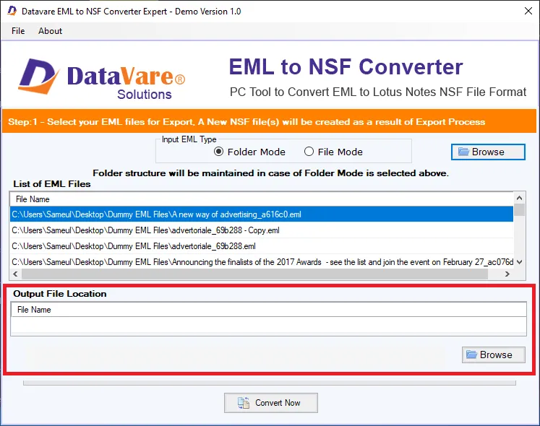Click the convert documents icon on Convert Now
The height and width of the screenshot is (426, 540).
[x=244, y=403]
